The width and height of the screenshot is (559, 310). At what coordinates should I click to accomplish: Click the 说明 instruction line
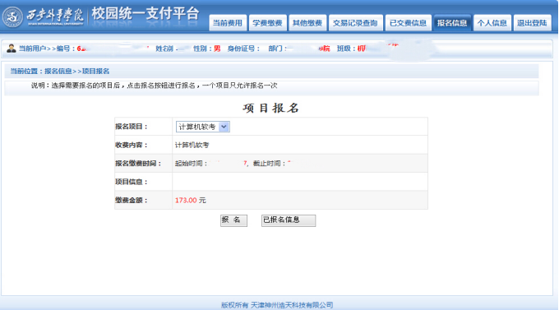point(154,86)
